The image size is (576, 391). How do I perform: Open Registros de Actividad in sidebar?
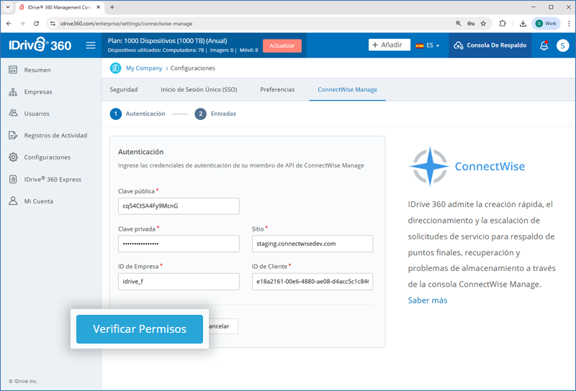[56, 135]
